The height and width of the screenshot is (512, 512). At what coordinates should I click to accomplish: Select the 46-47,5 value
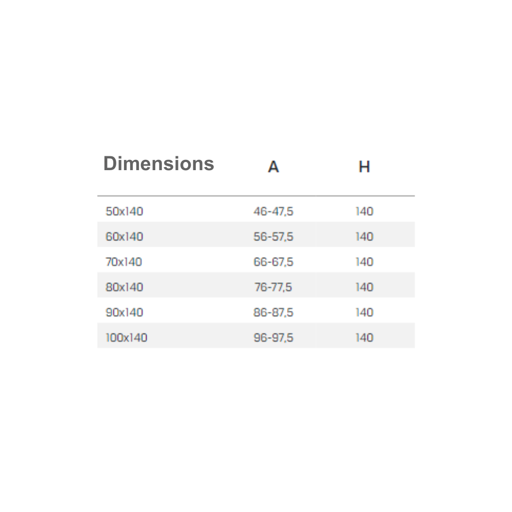click(x=273, y=211)
